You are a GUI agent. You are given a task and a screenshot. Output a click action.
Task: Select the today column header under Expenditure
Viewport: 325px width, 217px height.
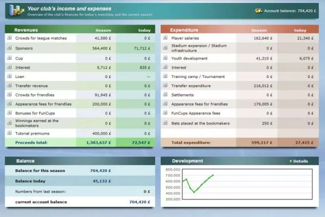pyautogui.click(x=300, y=30)
